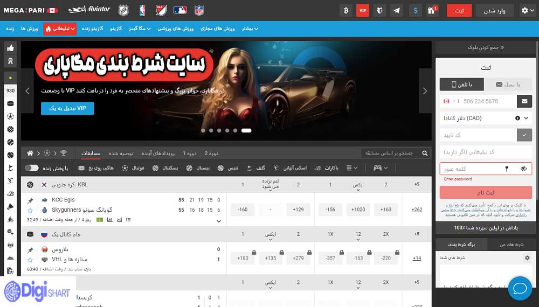
Task: Click the red ثبت register button
Action: [x=459, y=11]
